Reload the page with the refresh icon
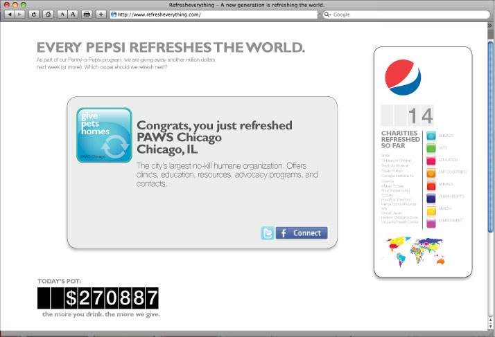495x337 pixels. pos(34,15)
